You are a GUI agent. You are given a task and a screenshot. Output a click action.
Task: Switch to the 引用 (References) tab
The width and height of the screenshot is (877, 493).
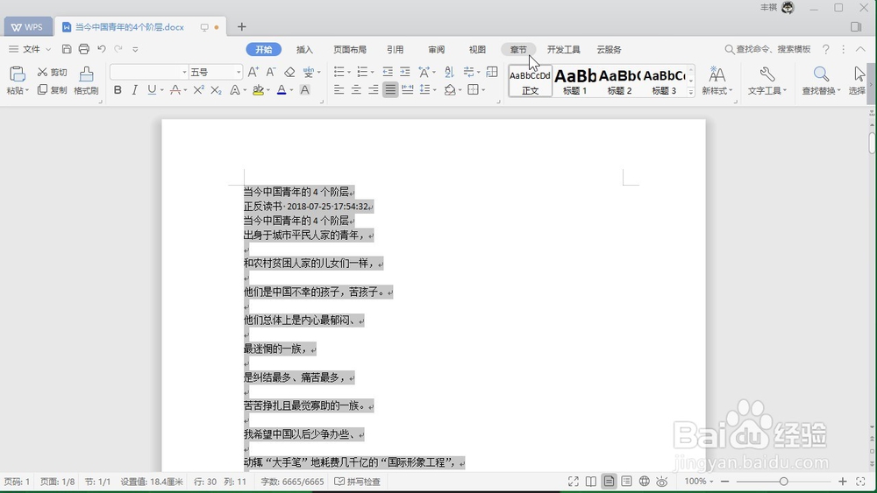[x=395, y=50]
